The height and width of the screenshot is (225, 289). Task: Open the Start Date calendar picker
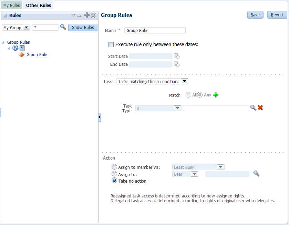pyautogui.click(x=177, y=56)
